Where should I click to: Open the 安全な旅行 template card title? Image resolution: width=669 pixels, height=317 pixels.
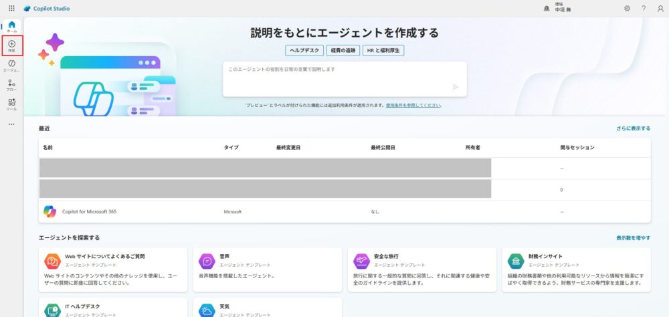tap(386, 256)
